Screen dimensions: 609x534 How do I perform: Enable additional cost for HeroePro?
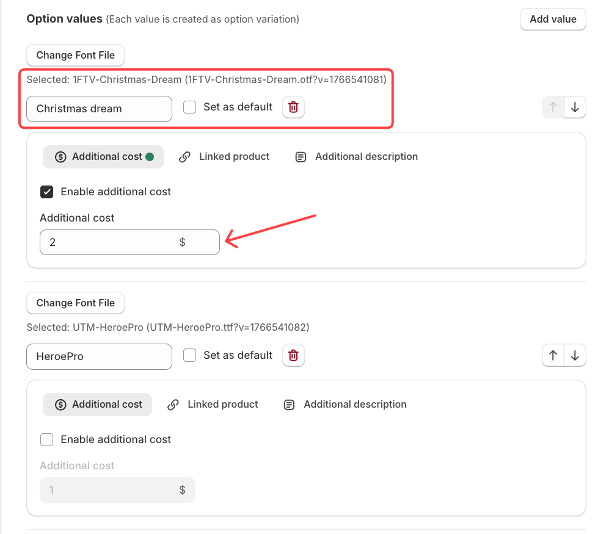[46, 439]
